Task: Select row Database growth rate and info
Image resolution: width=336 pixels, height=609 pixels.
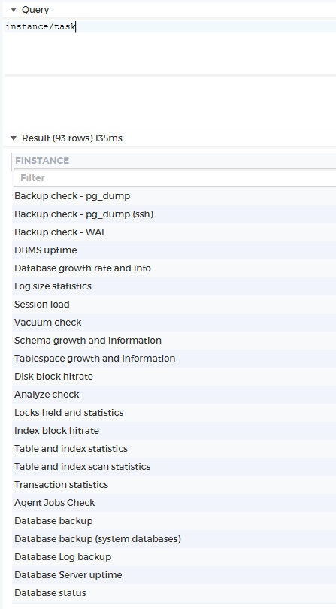Action: [x=174, y=268]
